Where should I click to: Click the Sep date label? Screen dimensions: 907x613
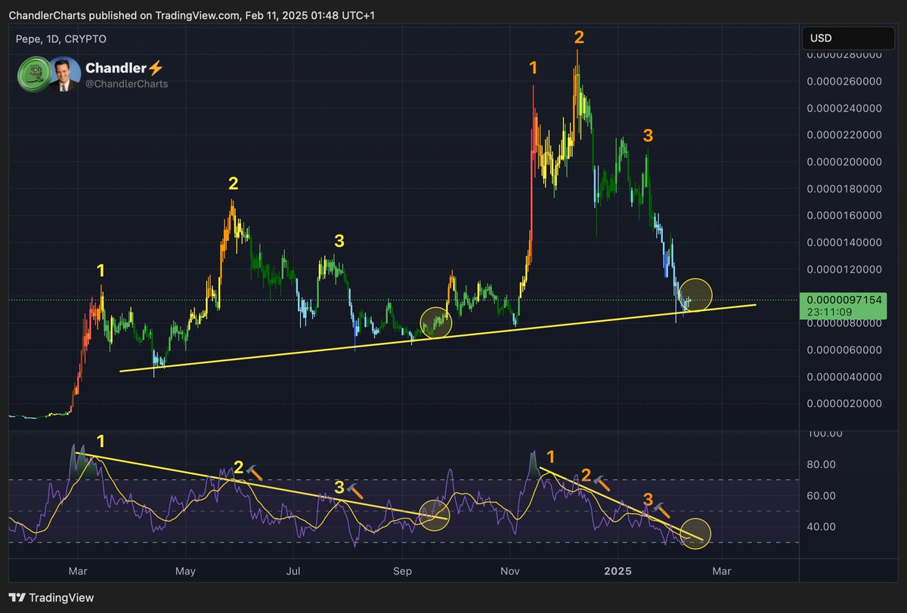coord(403,570)
